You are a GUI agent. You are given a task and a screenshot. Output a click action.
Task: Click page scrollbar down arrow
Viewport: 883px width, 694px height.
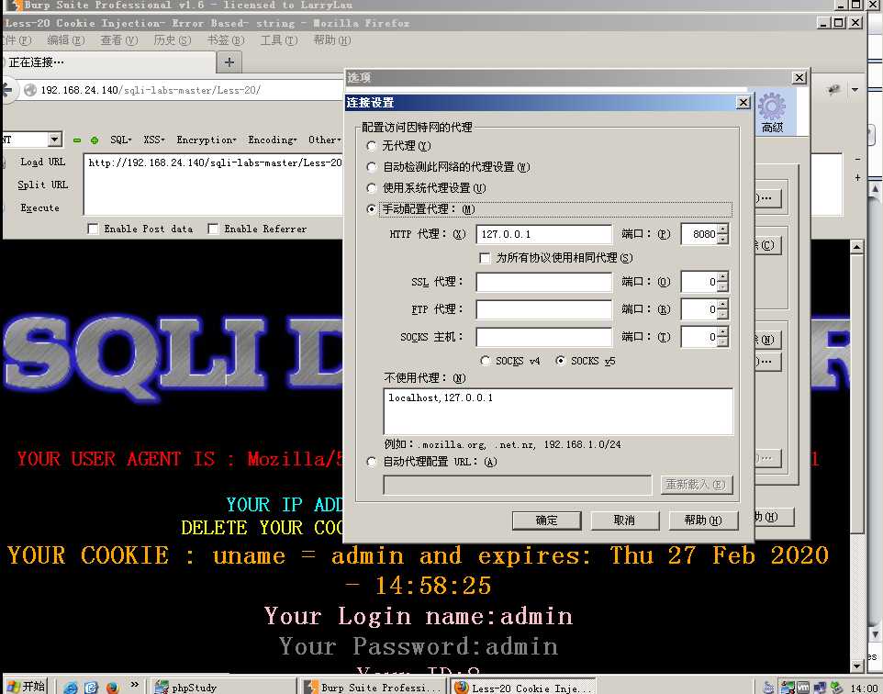click(x=856, y=666)
